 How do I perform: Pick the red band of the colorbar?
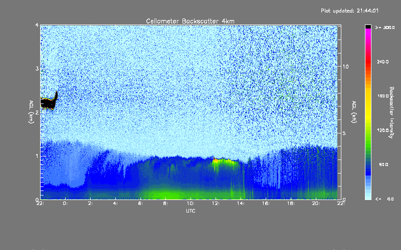(368, 61)
